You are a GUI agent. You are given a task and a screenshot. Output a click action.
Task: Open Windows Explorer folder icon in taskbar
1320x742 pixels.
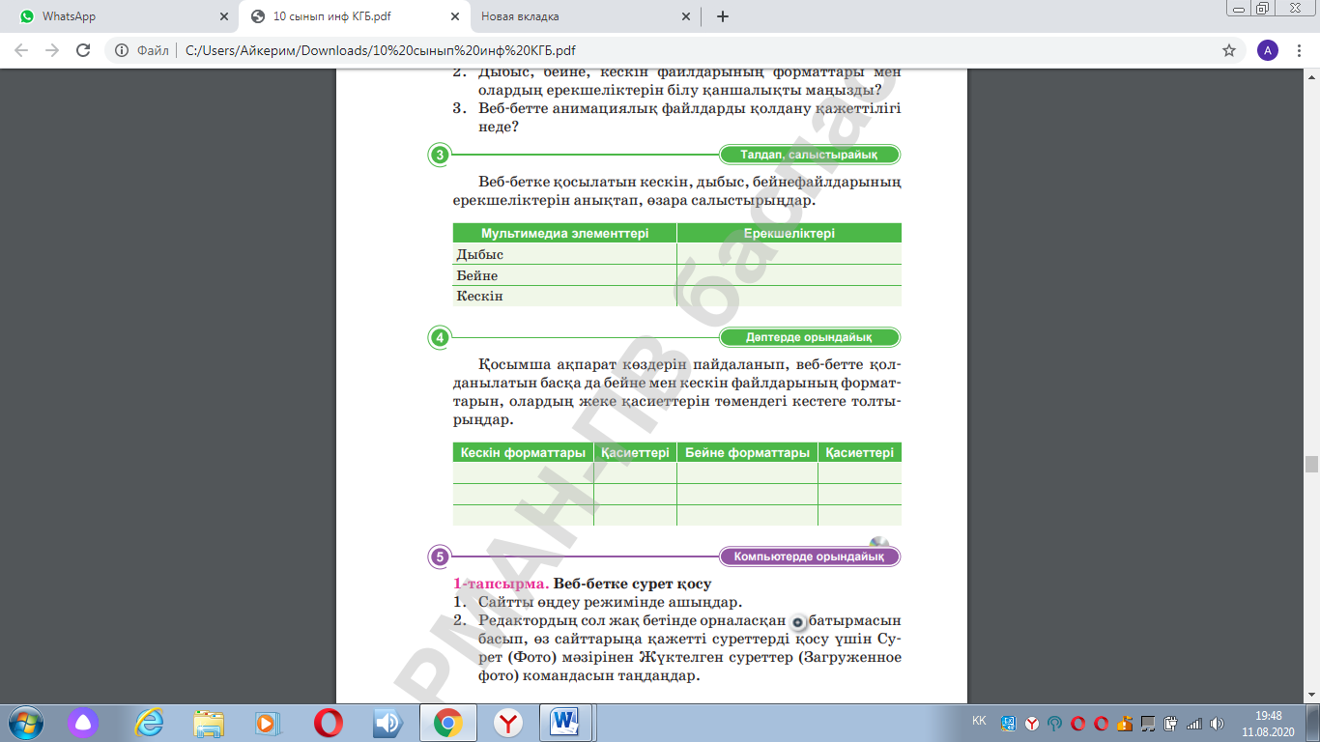pyautogui.click(x=209, y=722)
